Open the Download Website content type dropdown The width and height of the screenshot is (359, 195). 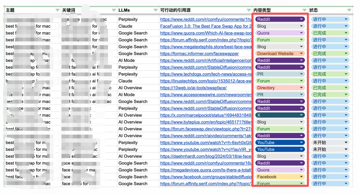click(280, 53)
